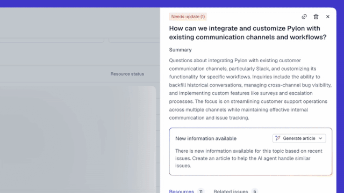Screen dimensions: 344x193
Task: Click the Related issues count badge 5
Action: (x=255, y=191)
